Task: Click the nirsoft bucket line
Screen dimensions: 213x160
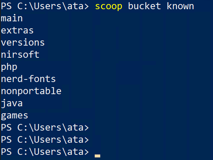Action: click(x=20, y=54)
